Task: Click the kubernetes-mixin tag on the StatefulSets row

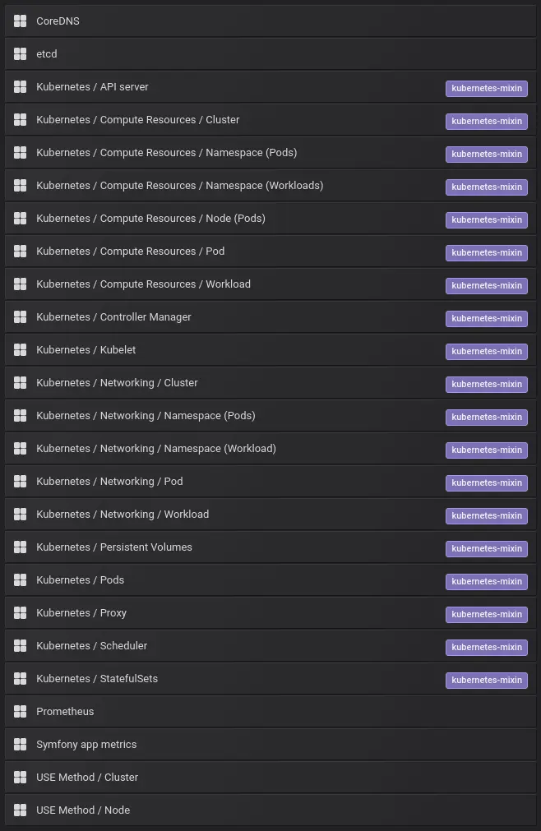Action: click(487, 680)
